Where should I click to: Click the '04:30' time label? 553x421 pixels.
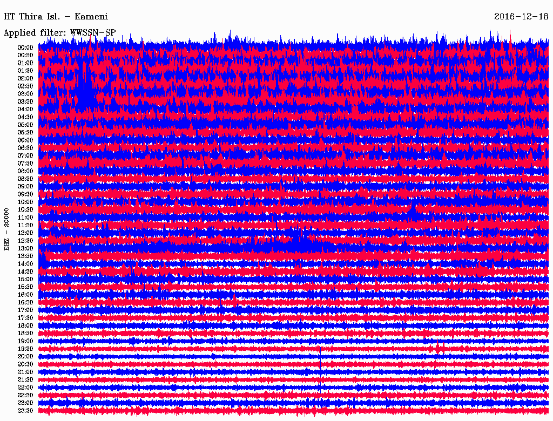point(25,117)
